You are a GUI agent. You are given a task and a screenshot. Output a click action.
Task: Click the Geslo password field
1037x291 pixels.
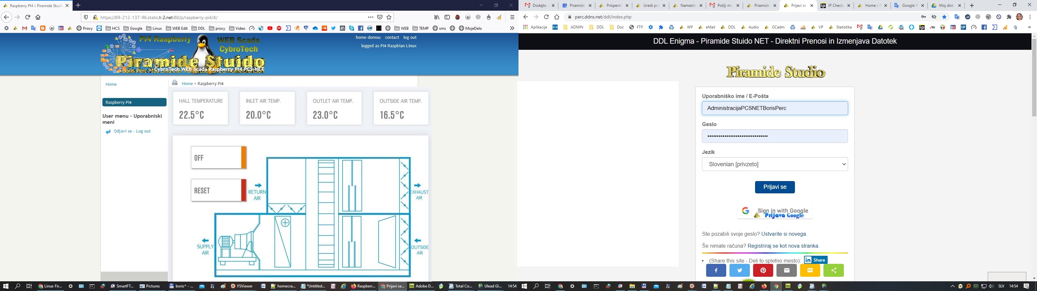[775, 136]
